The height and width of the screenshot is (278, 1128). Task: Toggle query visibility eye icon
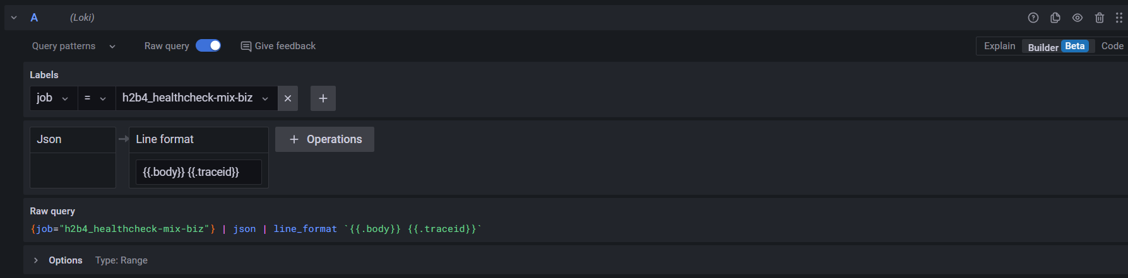(1078, 18)
